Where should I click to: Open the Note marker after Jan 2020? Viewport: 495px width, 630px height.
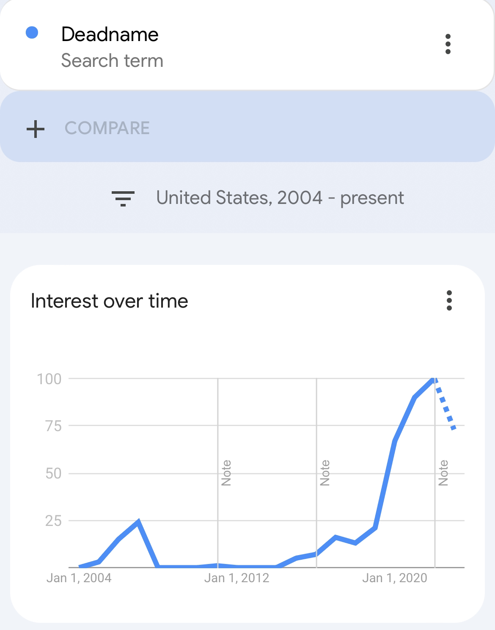443,473
